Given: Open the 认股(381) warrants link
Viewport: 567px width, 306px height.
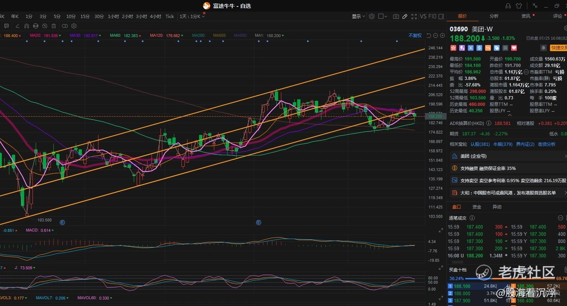Looking at the screenshot, I should click(480, 144).
